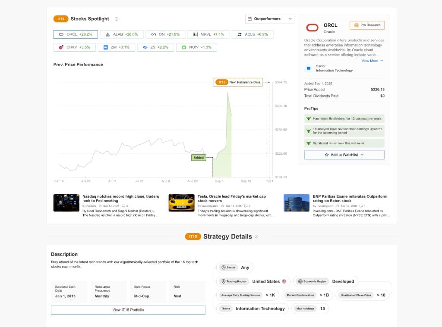Click the Information Technology sector icon
The width and height of the screenshot is (442, 327).
click(308, 69)
